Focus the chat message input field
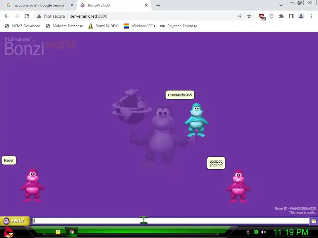Image resolution: width=318 pixels, height=238 pixels. (x=171, y=221)
